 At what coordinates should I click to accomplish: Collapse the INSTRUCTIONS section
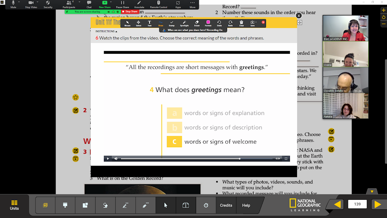tap(106, 31)
